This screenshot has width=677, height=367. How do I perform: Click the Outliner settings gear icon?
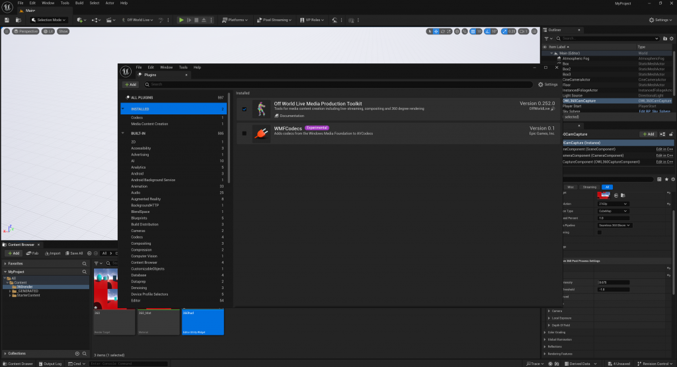pos(672,38)
